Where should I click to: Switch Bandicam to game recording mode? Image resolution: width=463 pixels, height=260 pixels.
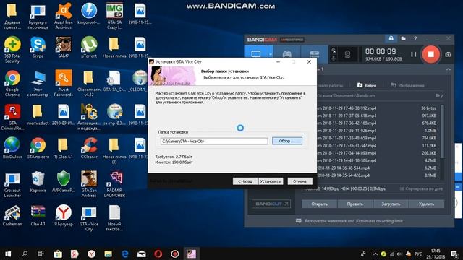(x=286, y=54)
